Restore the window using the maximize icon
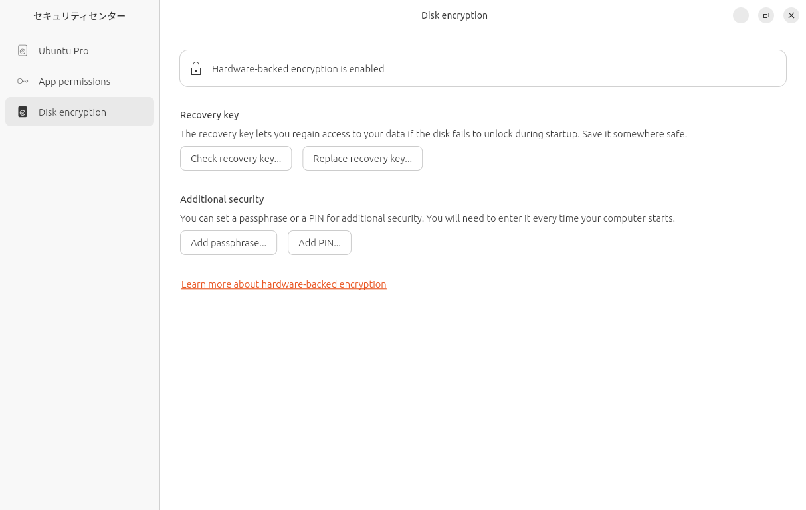 point(766,15)
